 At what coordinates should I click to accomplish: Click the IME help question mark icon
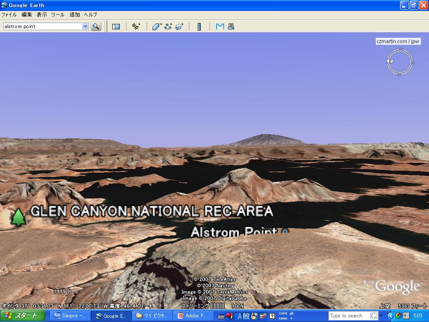click(x=272, y=316)
